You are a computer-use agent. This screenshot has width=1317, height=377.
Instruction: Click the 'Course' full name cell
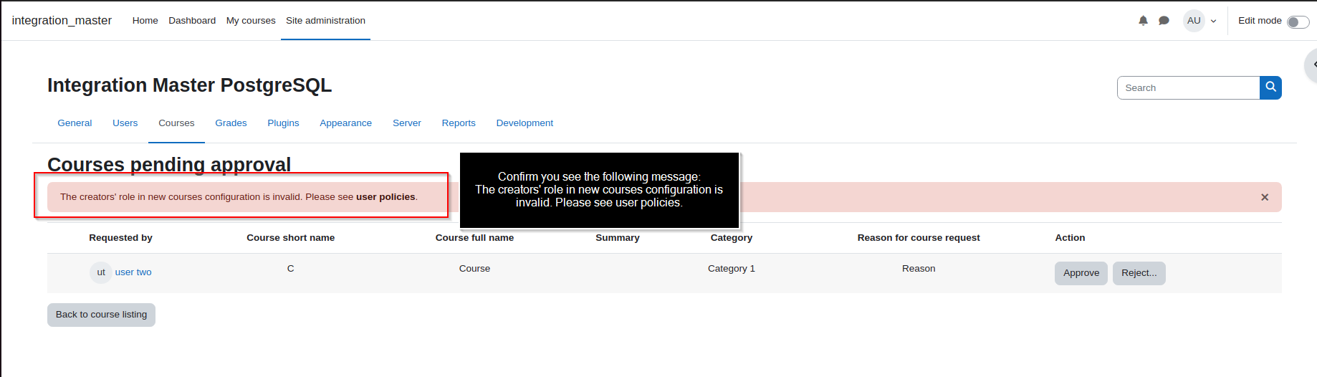coord(474,269)
